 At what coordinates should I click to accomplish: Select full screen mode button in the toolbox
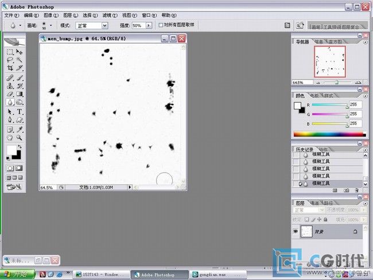(x=21, y=177)
